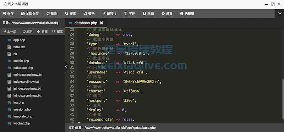
Task: Click the 'deploy' key in the code
Action: click(x=95, y=110)
